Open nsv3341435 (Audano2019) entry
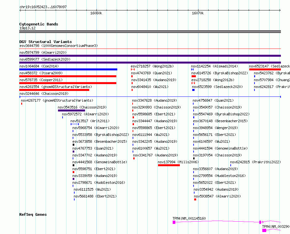 (154, 80)
